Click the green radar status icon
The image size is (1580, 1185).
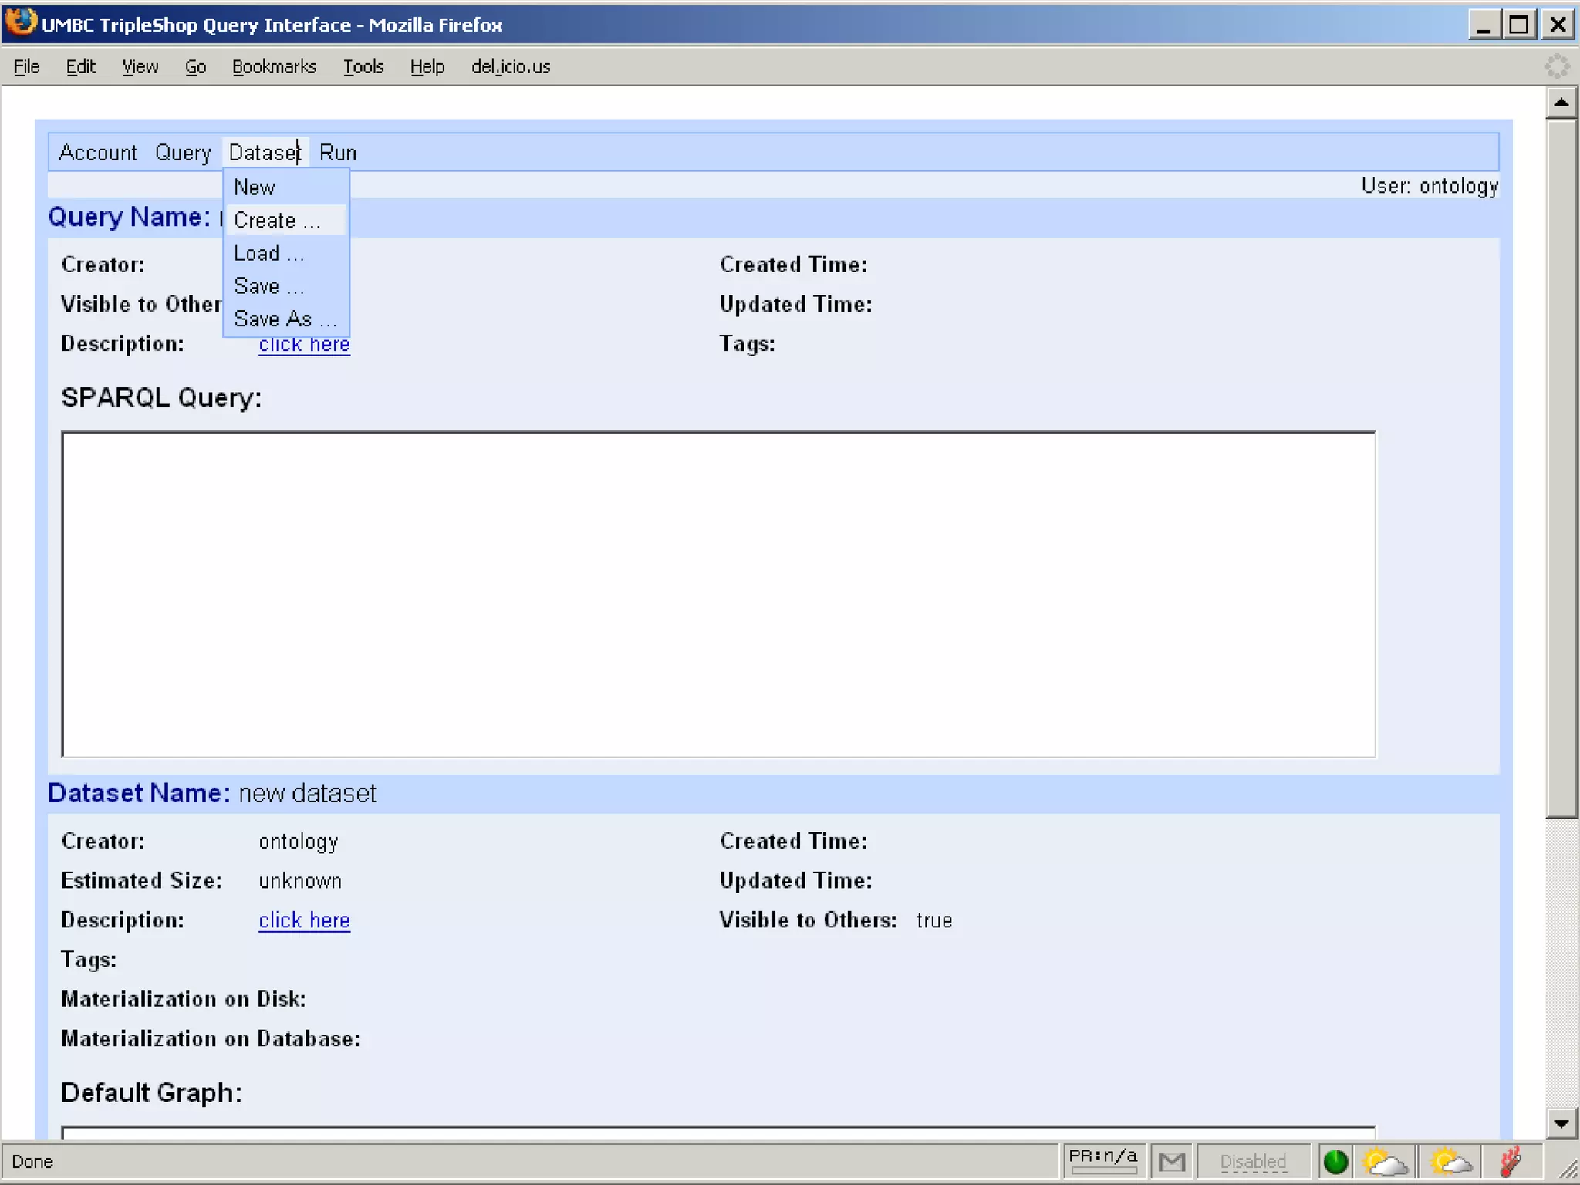pos(1335,1161)
